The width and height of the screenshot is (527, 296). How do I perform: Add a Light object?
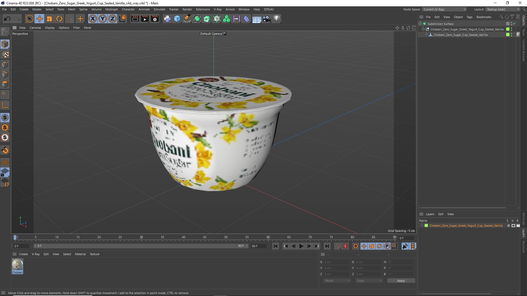(x=277, y=19)
